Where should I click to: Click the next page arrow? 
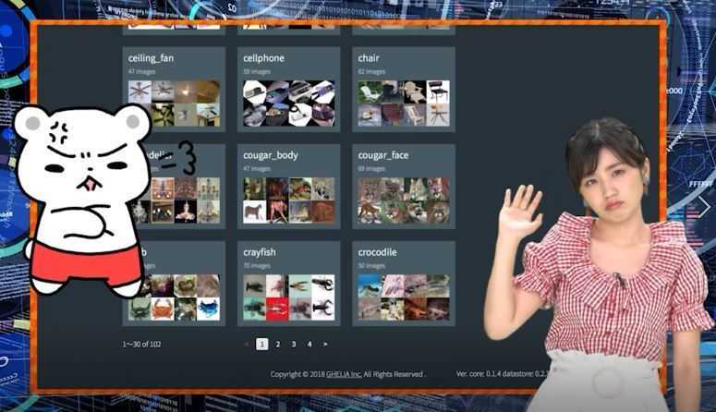pyautogui.click(x=325, y=345)
